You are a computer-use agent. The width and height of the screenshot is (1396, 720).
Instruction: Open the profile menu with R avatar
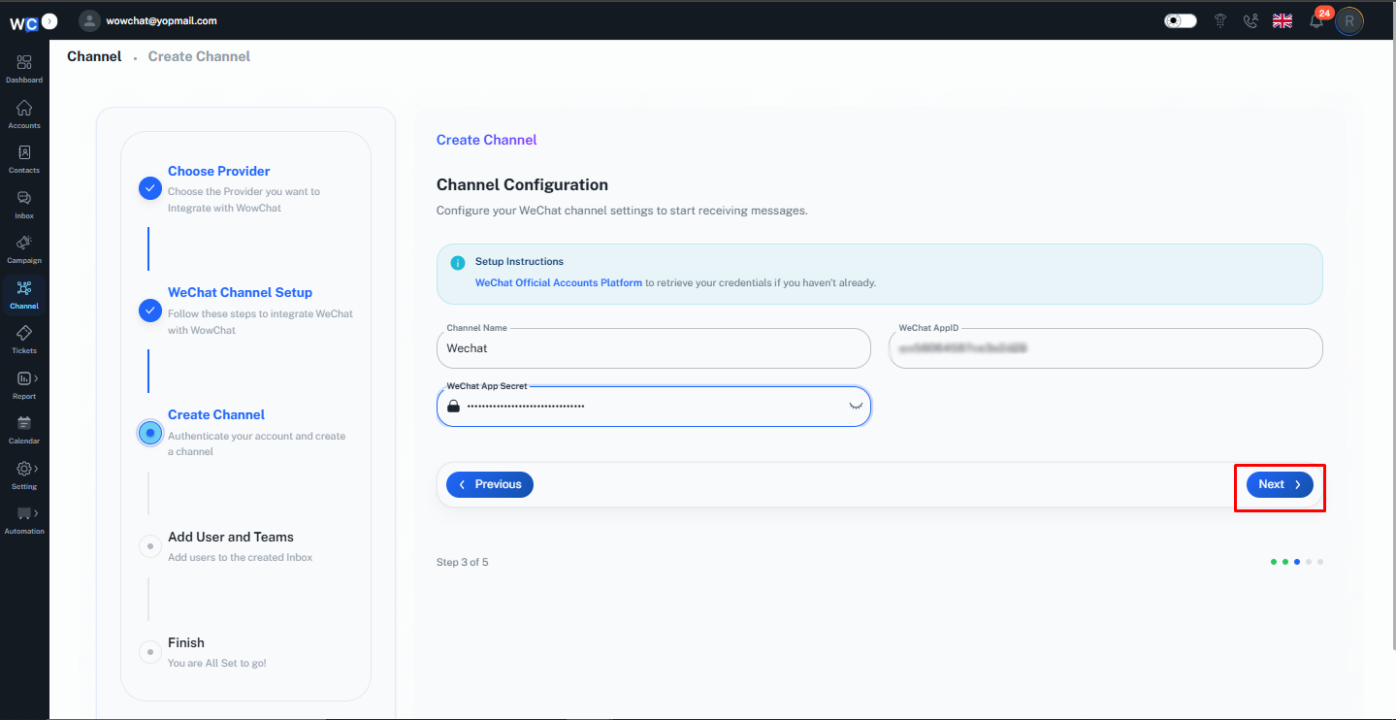(1349, 20)
